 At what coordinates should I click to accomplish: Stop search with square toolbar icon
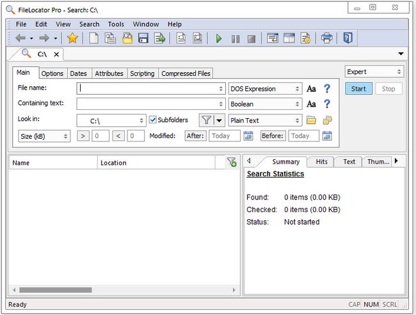click(x=252, y=39)
